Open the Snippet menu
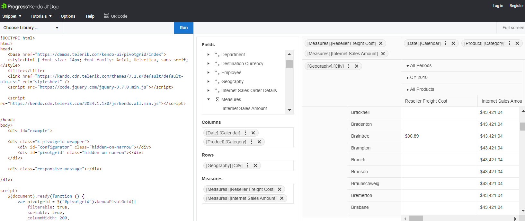Screen dimensions: 525x221 pos(12,16)
